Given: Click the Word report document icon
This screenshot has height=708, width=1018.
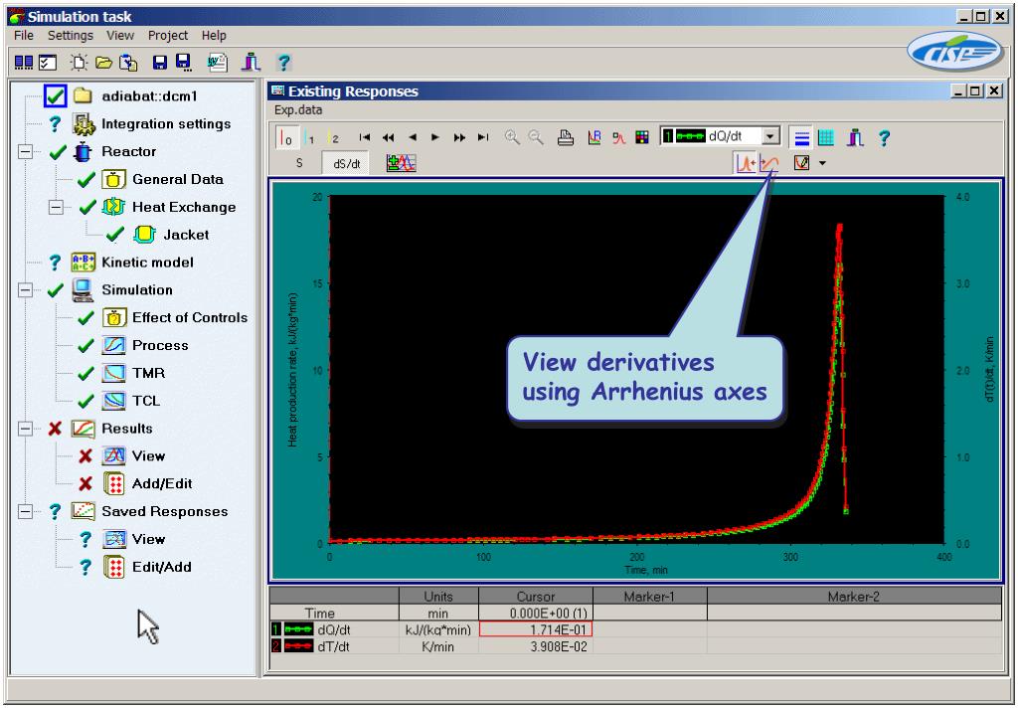Looking at the screenshot, I should coord(218,63).
